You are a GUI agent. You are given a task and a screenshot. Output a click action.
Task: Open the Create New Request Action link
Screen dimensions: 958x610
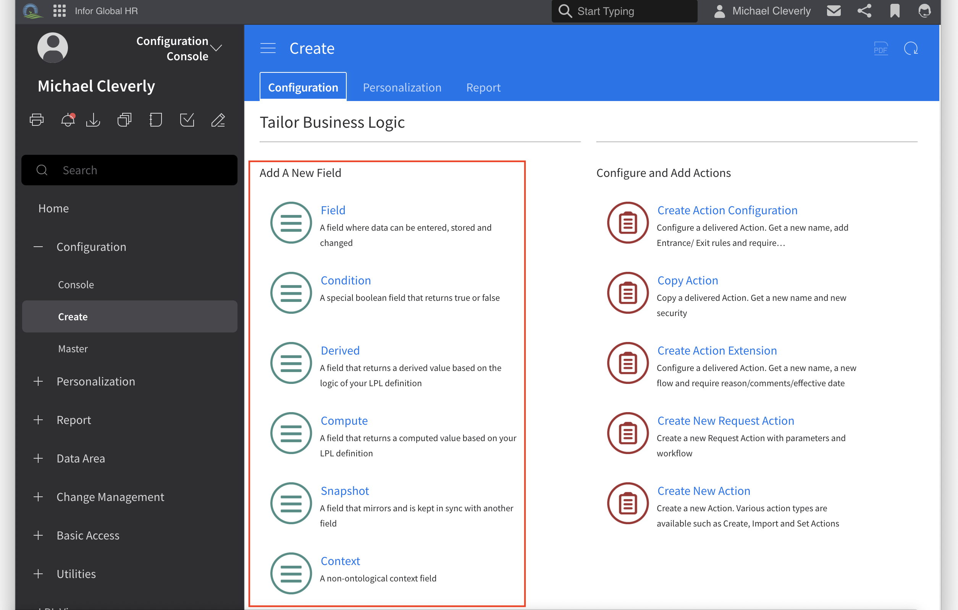point(726,421)
